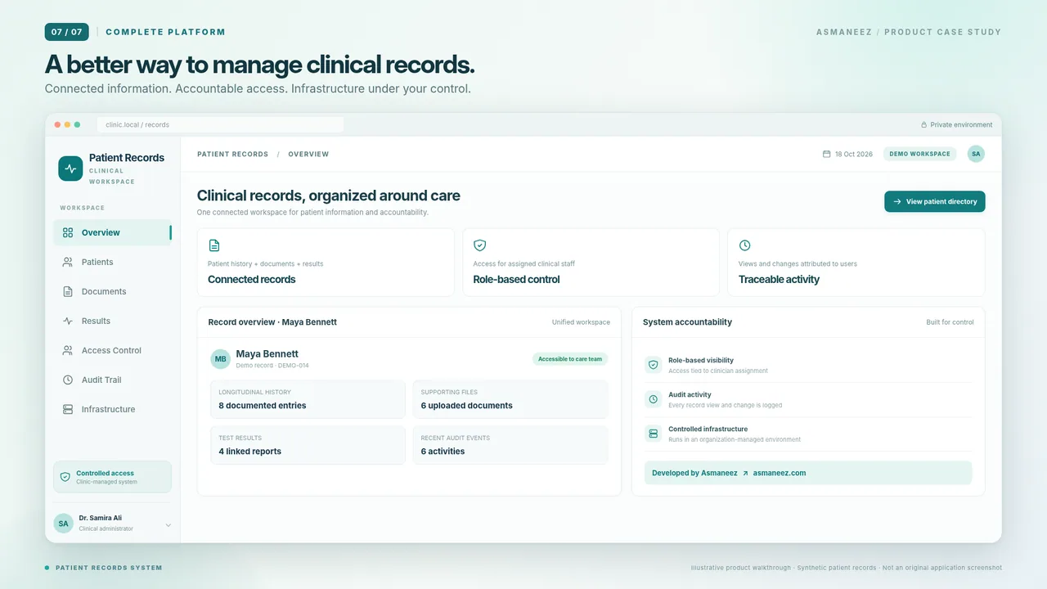Click the View patient directory button

point(934,201)
